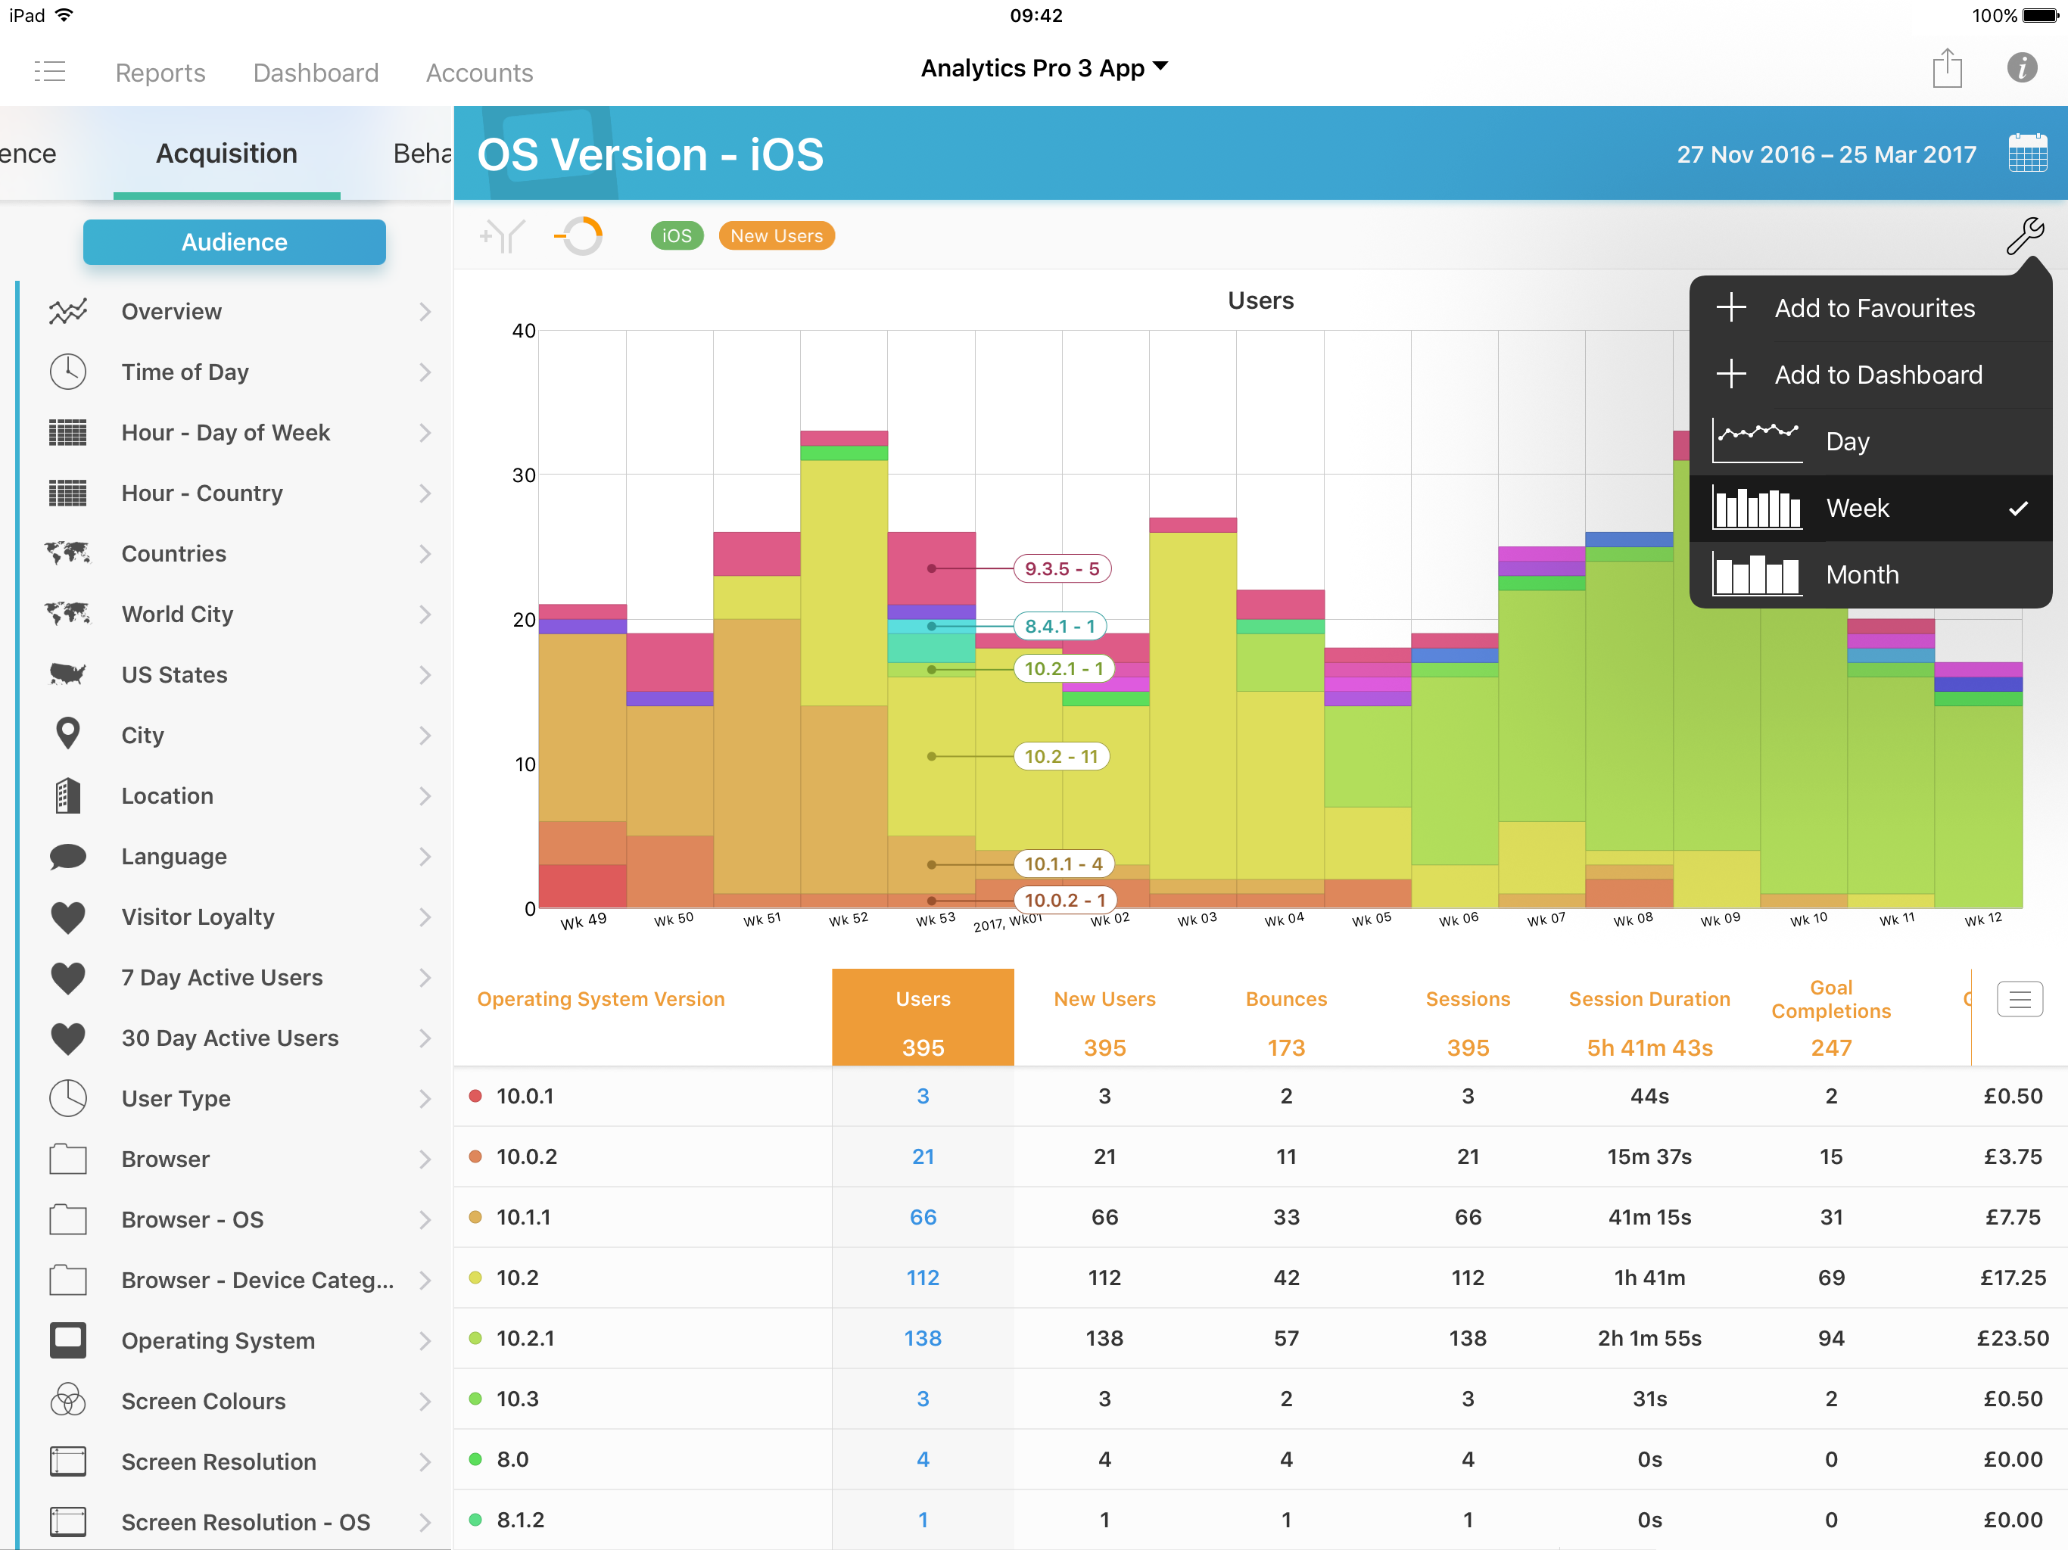This screenshot has height=1550, width=2068.
Task: Open the Analytics Pro 3 App dropdown
Action: (x=1043, y=68)
